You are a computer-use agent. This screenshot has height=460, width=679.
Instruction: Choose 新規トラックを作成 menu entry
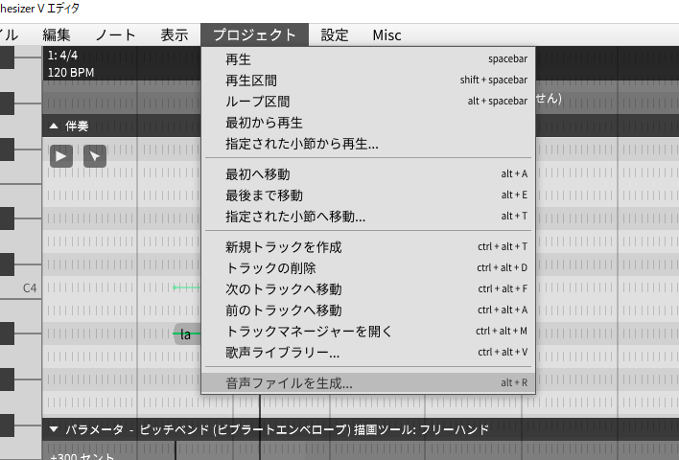pos(368,246)
